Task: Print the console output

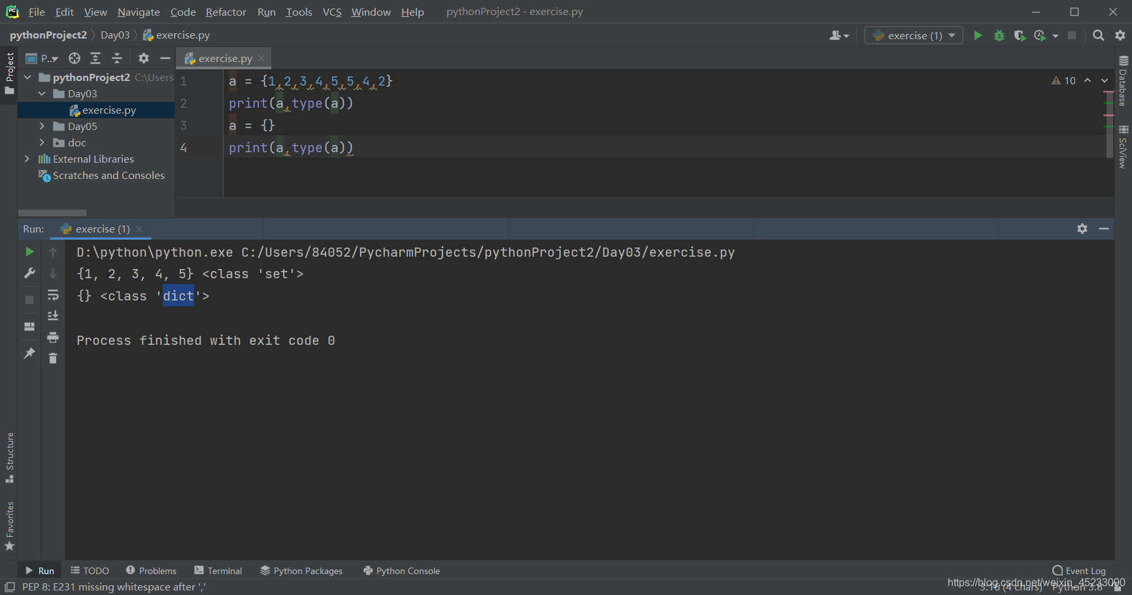Action: coord(53,337)
